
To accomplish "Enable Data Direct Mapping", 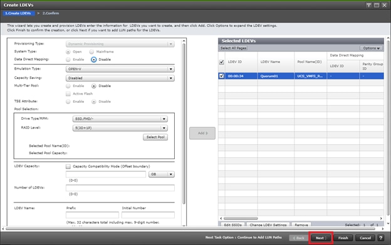I will 68,60.
